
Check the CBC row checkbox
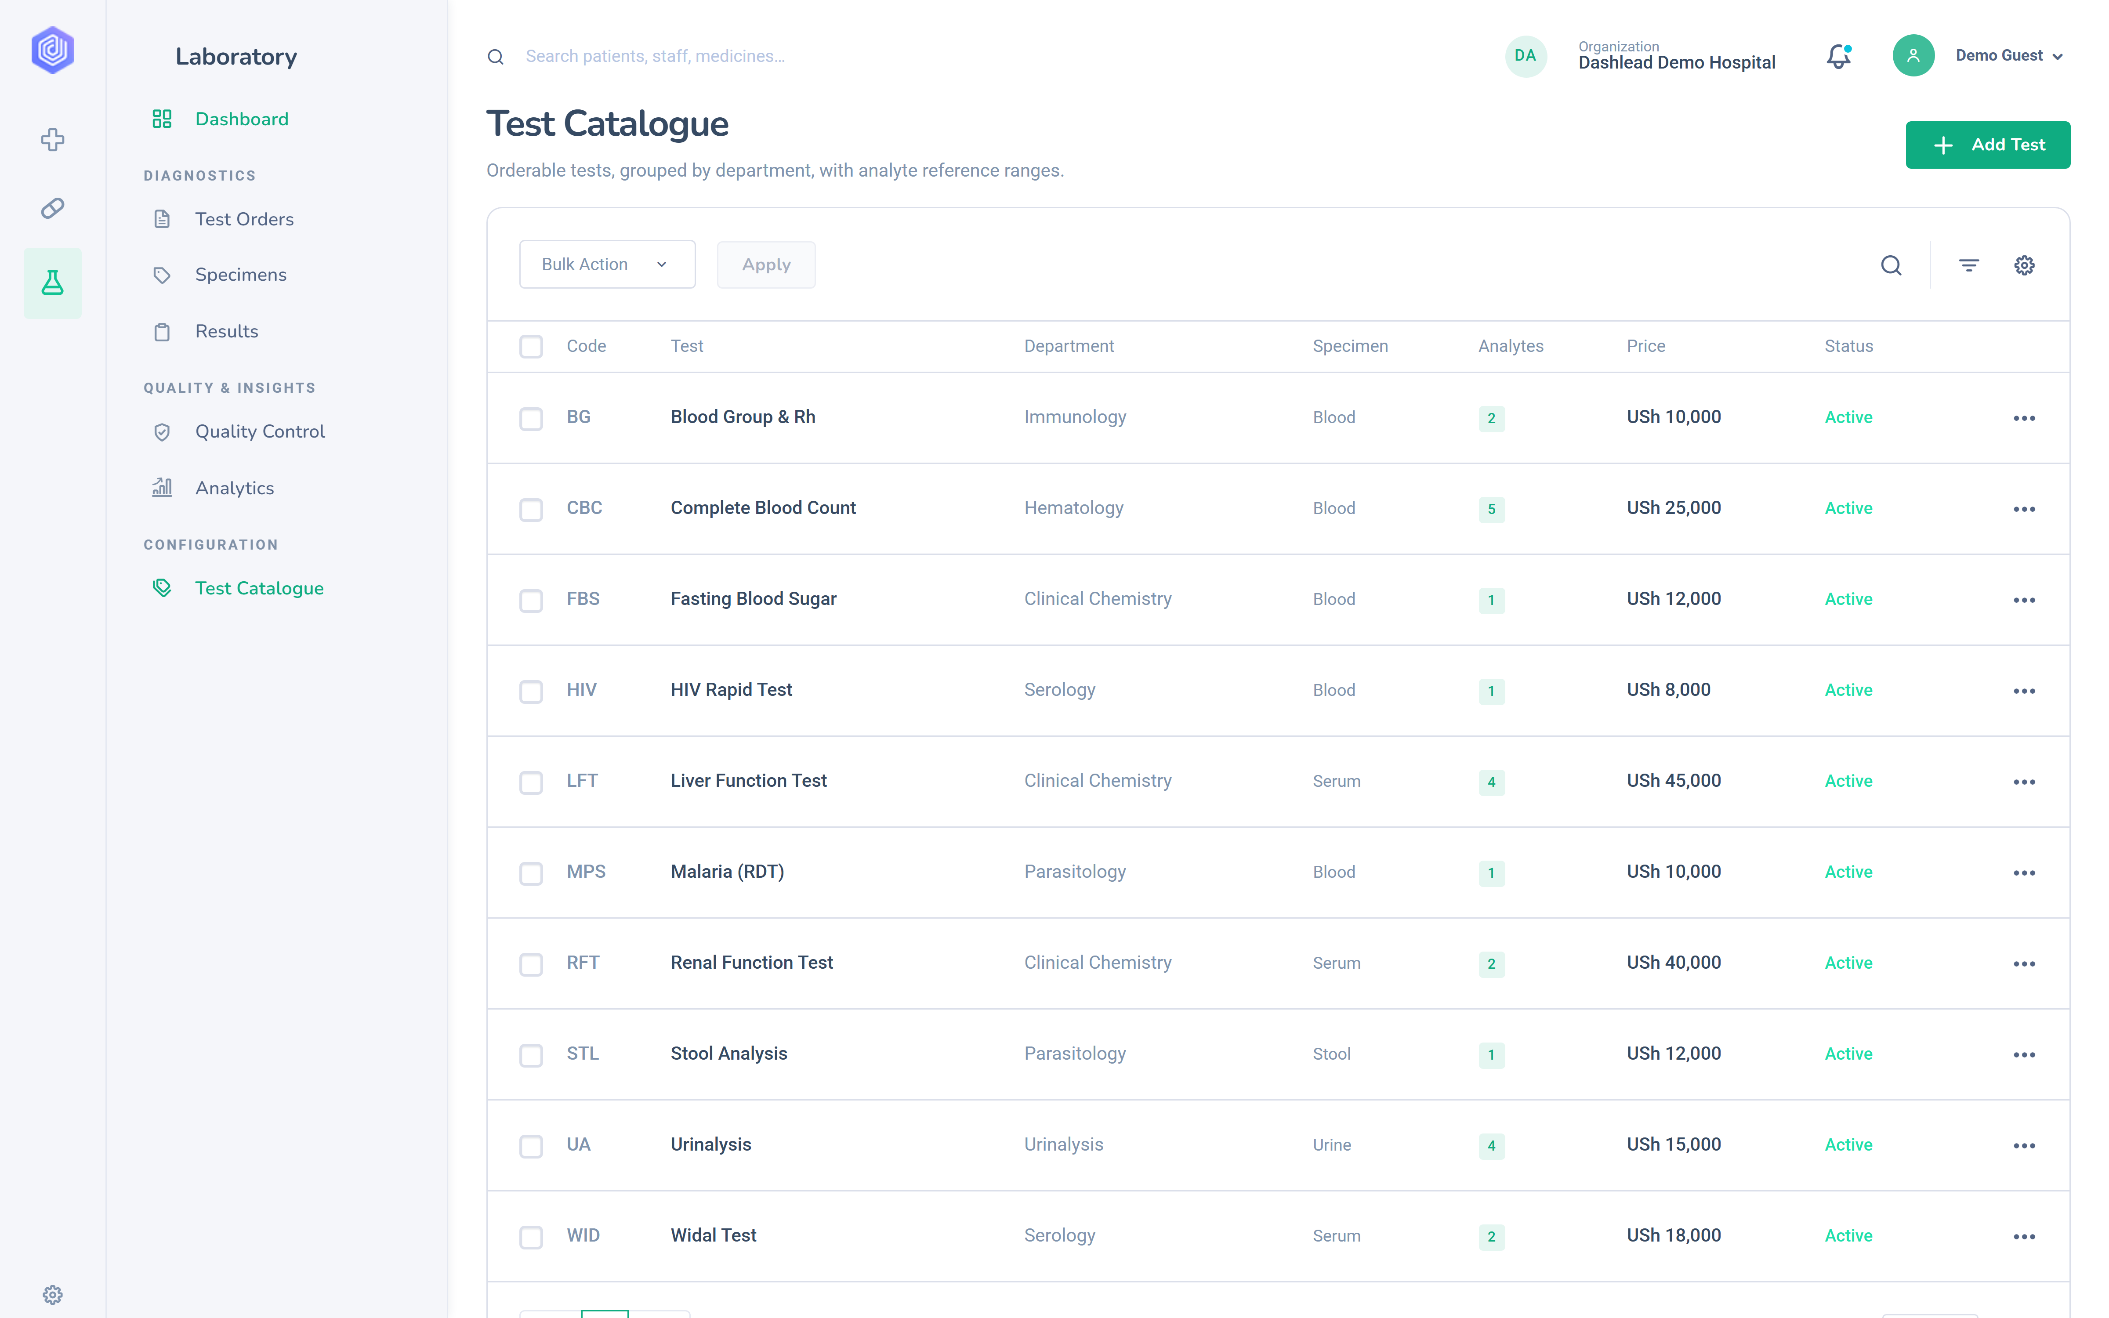(x=531, y=509)
